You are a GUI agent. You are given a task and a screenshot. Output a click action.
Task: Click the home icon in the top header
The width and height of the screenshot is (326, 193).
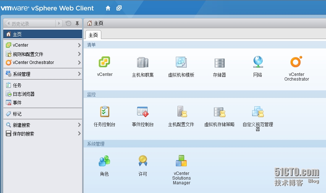(108, 8)
